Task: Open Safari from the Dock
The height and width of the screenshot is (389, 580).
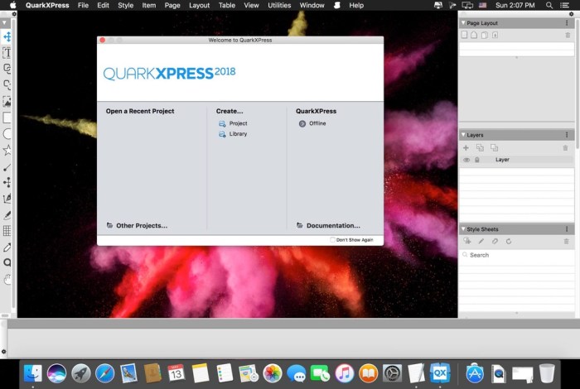Action: 104,373
